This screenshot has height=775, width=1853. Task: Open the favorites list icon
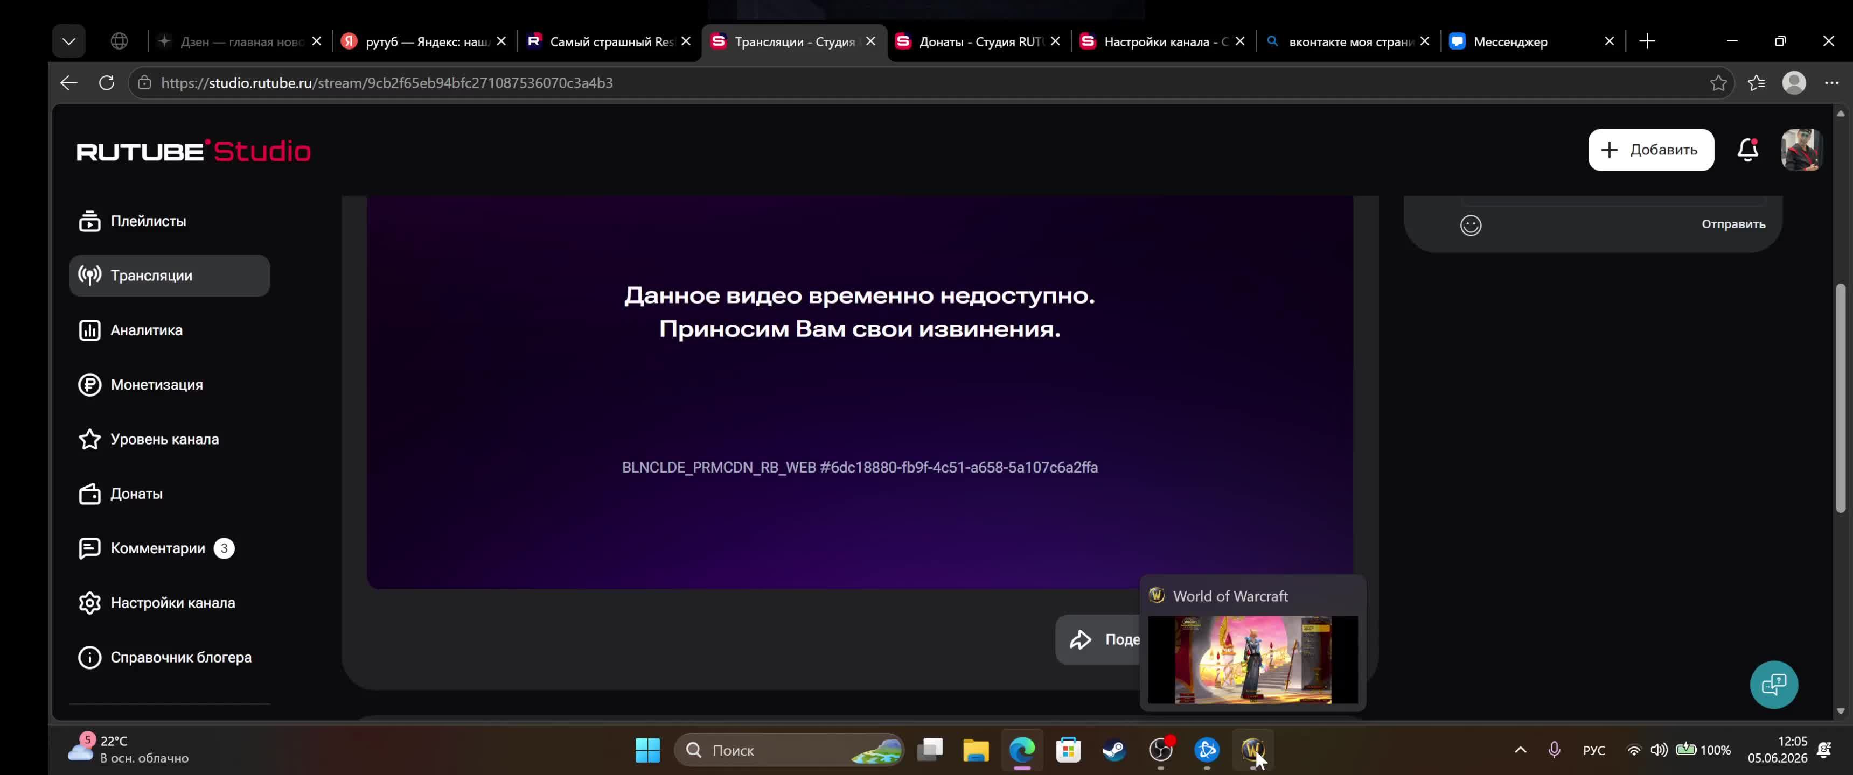tap(1756, 83)
